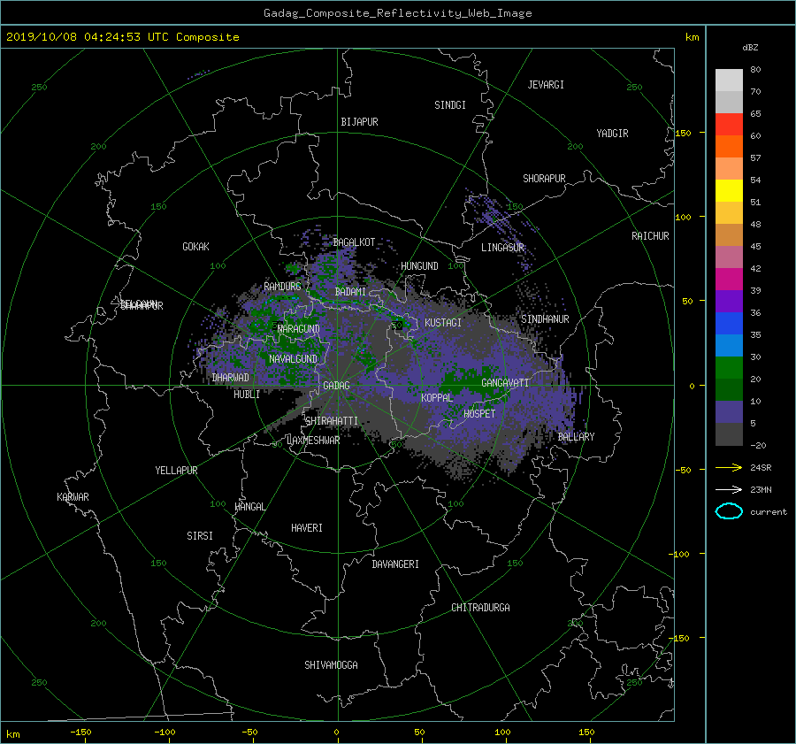Click the SINDGI city label
Screen dimensions: 796x744
click(x=450, y=105)
